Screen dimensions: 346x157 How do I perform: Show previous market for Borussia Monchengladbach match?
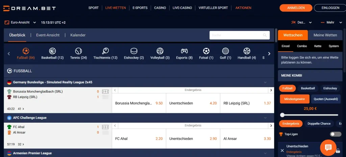tap(115, 90)
